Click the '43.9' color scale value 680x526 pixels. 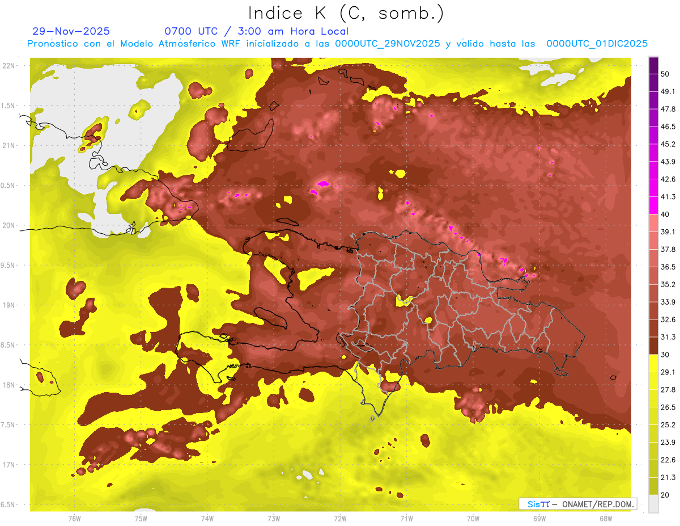[668, 162]
